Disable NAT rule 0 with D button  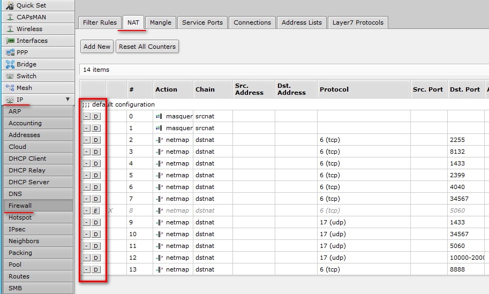(x=96, y=117)
